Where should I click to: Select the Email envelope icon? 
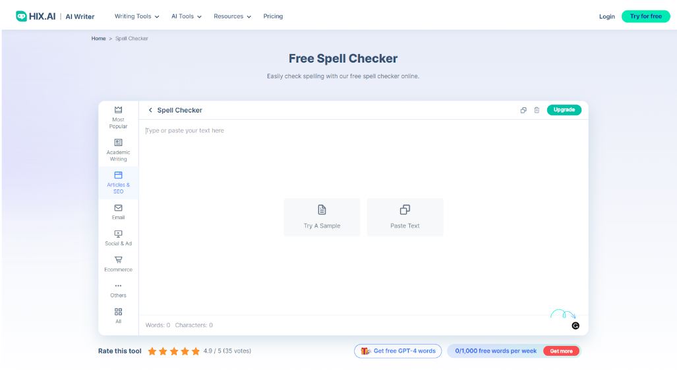coord(119,208)
